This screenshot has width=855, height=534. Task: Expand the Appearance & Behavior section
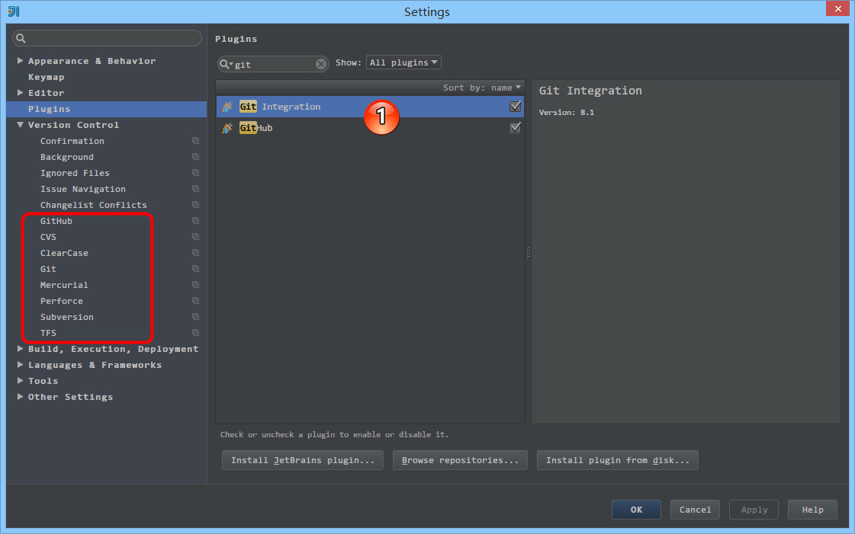(19, 60)
